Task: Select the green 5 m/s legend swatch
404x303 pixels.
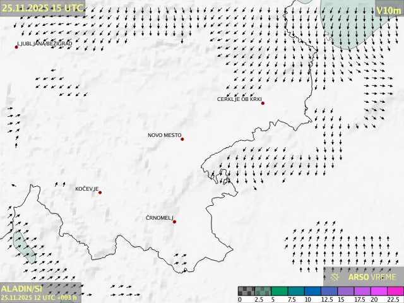Action: pyautogui.click(x=279, y=291)
